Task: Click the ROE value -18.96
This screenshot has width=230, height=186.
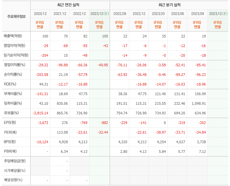Action: (200, 84)
